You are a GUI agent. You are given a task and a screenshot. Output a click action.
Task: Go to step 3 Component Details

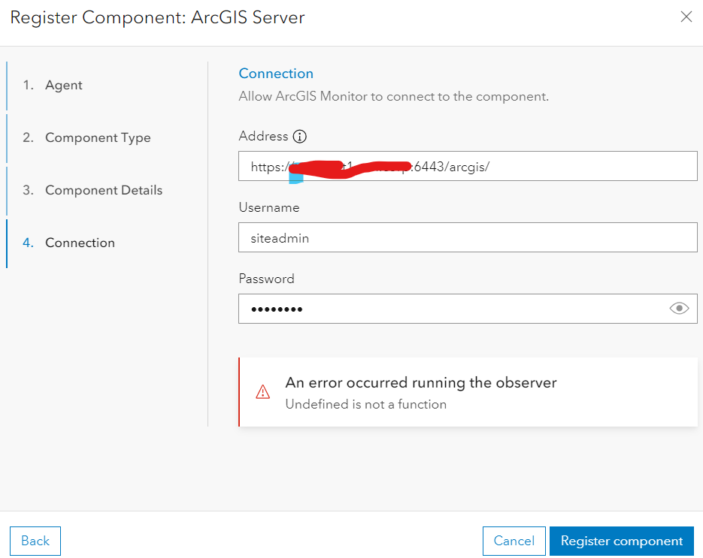point(92,190)
